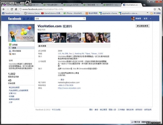Expand the description with the 更多 link
This screenshot has width=163, height=125.
pos(62,80)
